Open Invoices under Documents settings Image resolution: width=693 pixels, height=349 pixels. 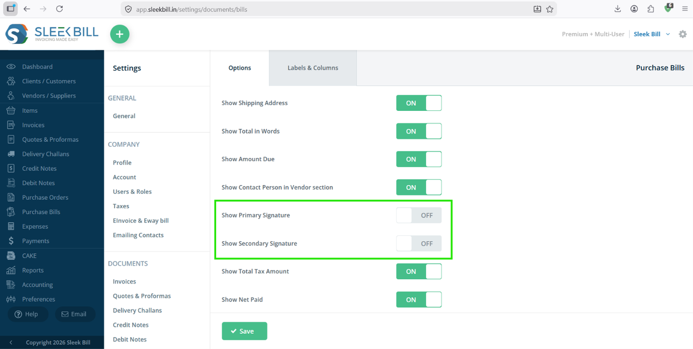pyautogui.click(x=124, y=281)
